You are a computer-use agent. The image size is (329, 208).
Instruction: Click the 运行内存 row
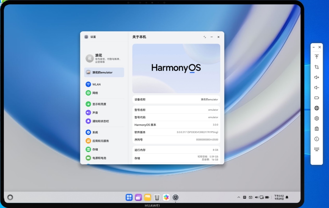point(176,150)
